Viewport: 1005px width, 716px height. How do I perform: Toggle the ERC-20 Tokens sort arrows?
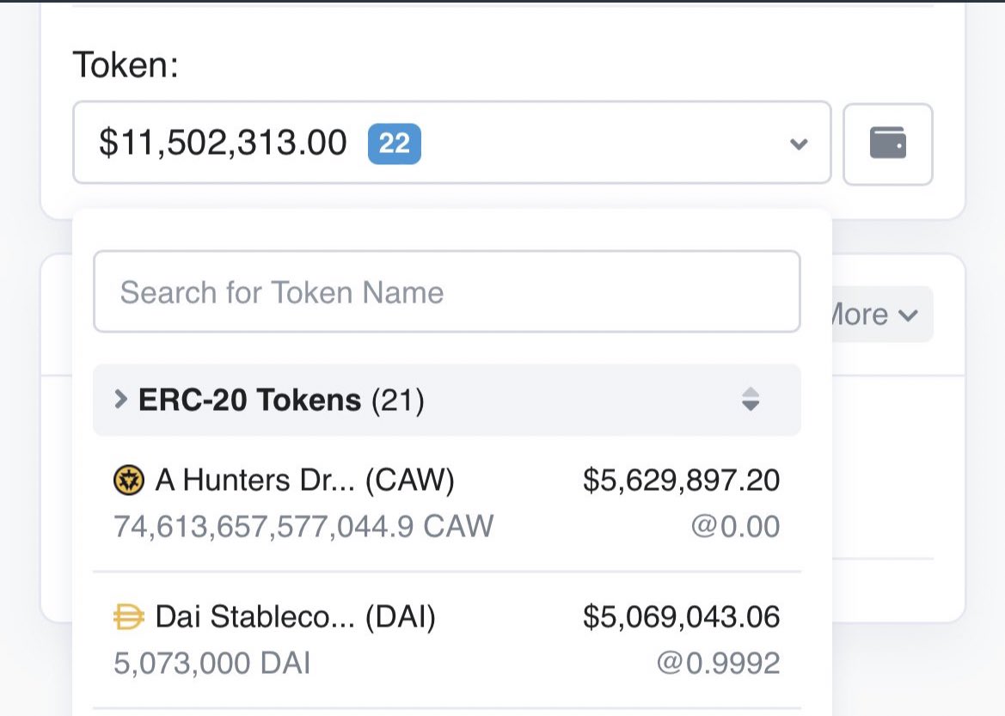(751, 400)
